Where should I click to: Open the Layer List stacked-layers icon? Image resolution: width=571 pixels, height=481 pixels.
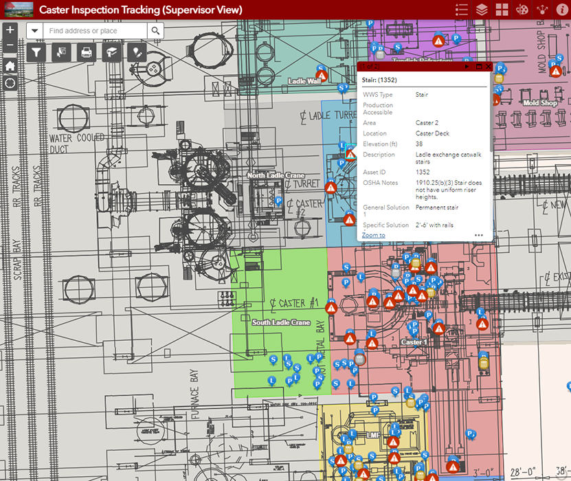[x=482, y=10]
